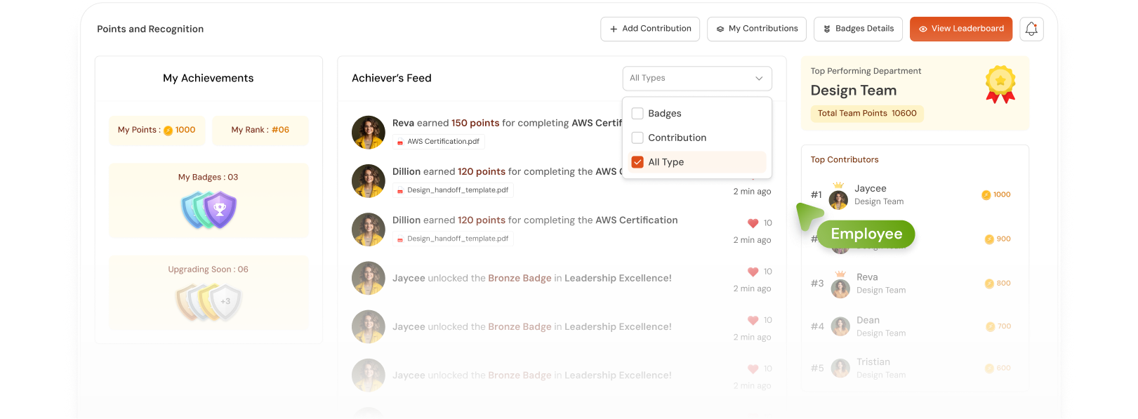Open the All Types filter dropdown
Screen dimensions: 1138x419
[696, 78]
